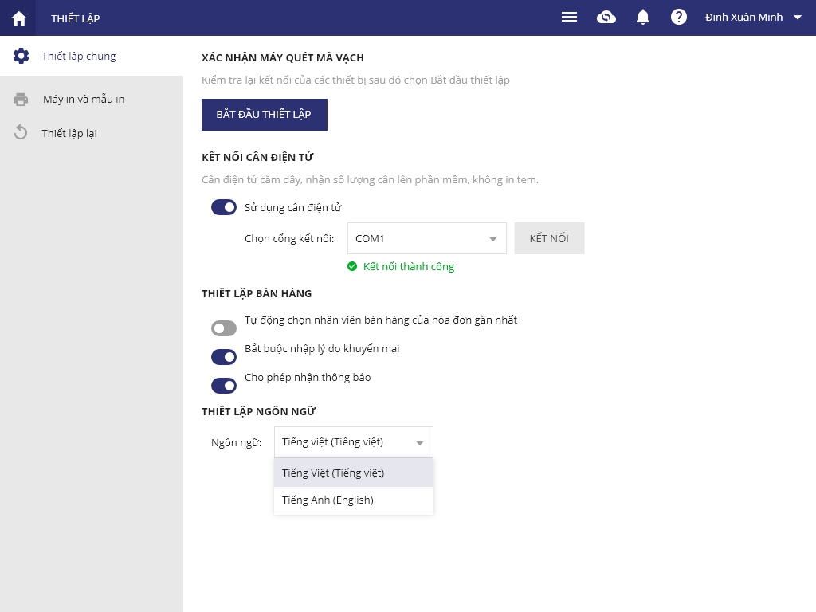Click the BẮT ĐẦU THIẾT LẬP button
This screenshot has height=612, width=816.
tap(264, 114)
